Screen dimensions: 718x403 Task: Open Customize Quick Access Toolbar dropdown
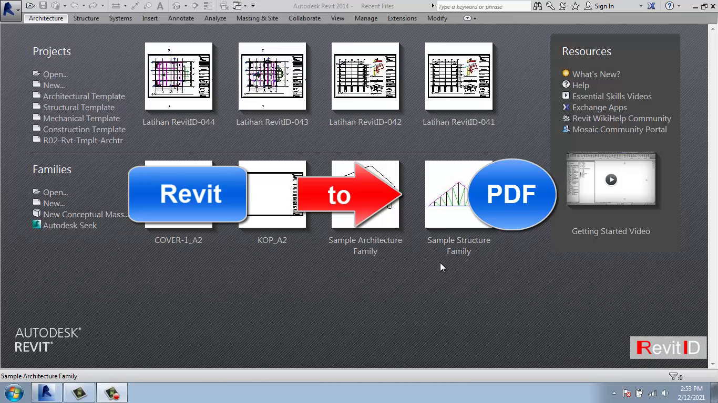click(x=253, y=5)
